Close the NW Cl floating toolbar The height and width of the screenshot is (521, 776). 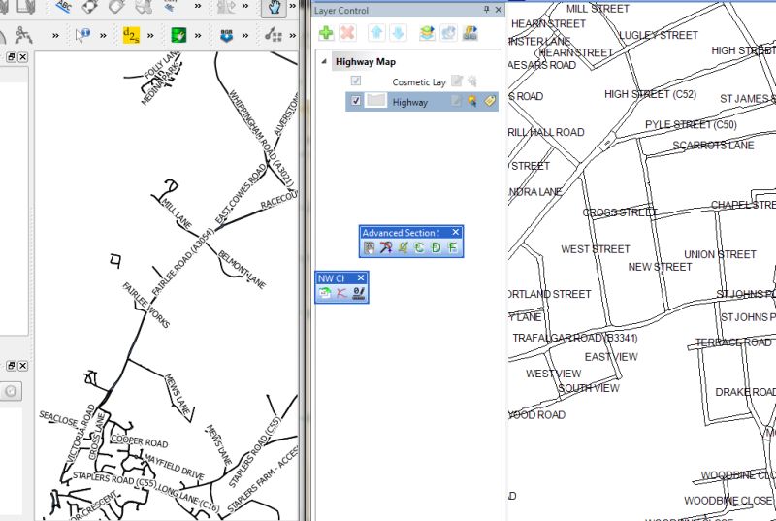[x=361, y=277]
